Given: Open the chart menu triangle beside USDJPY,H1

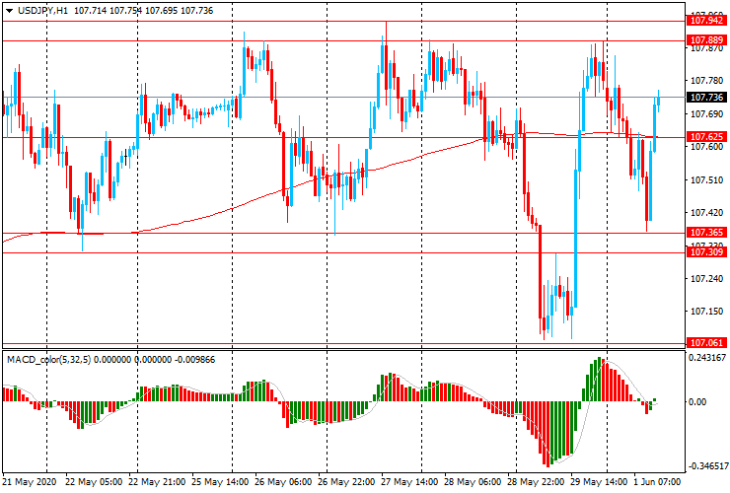Looking at the screenshot, I should click(x=9, y=11).
